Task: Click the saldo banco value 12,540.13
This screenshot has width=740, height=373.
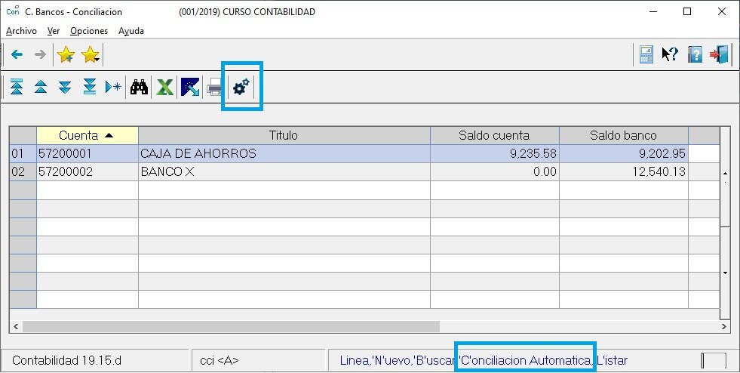Action: point(623,172)
